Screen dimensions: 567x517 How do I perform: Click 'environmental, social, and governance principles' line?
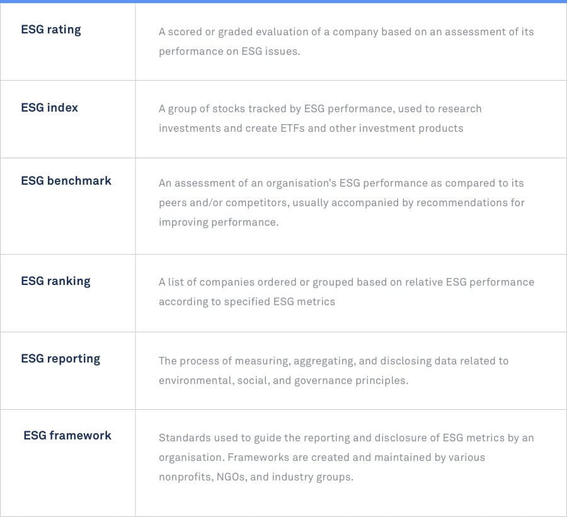click(x=283, y=381)
